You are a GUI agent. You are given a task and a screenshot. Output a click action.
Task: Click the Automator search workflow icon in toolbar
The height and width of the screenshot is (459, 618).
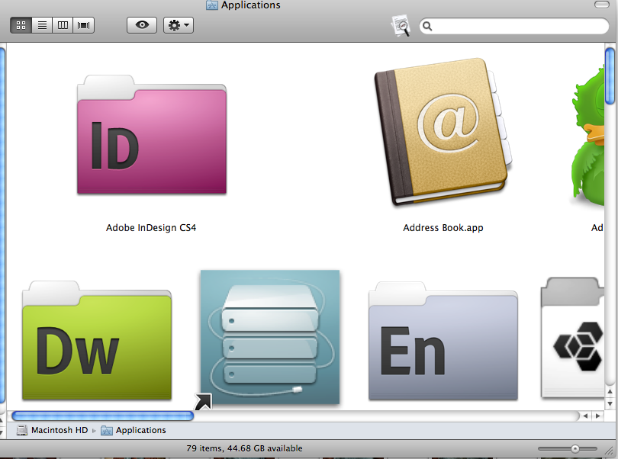click(x=401, y=26)
